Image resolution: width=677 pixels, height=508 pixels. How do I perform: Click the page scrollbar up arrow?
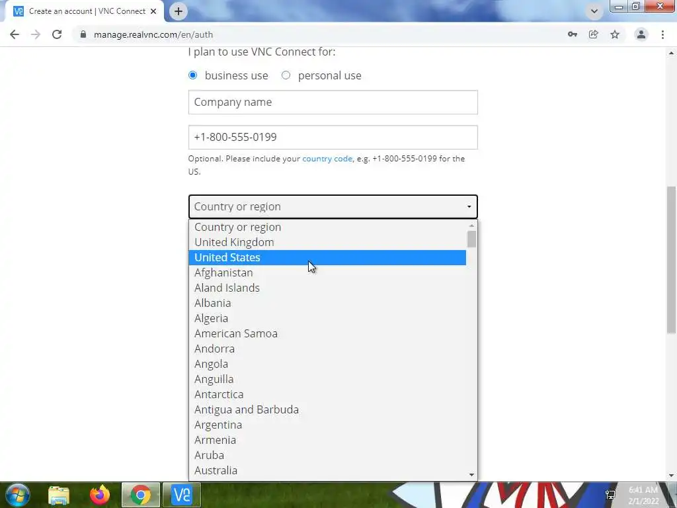[x=671, y=53]
